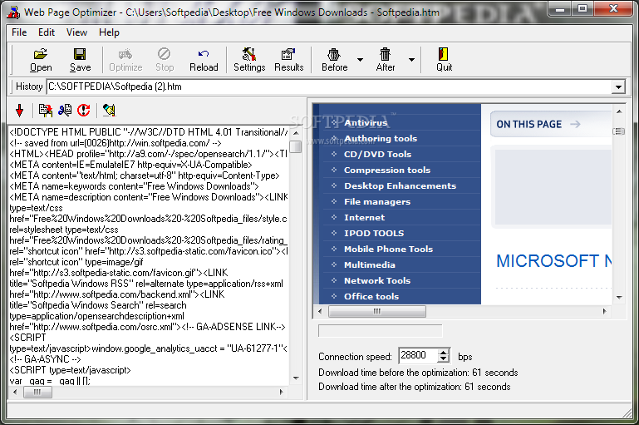Open the File menu

[x=19, y=32]
